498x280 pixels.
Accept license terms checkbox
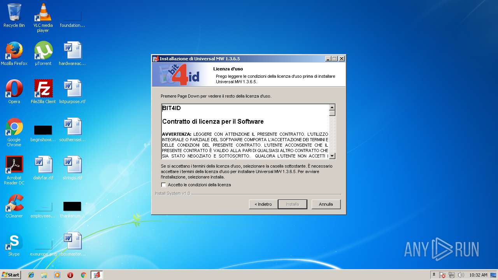point(163,185)
